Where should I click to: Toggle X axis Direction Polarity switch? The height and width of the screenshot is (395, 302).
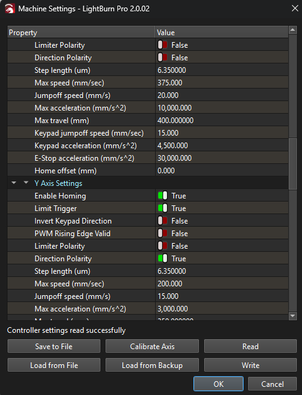163,57
